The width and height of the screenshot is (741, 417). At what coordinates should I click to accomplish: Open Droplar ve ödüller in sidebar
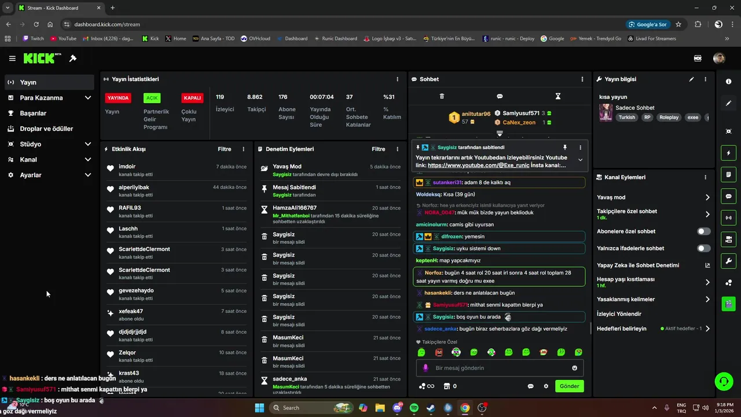(49, 129)
